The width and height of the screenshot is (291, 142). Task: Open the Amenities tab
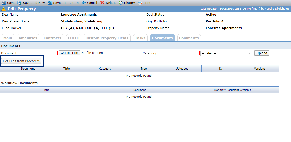tap(28, 38)
